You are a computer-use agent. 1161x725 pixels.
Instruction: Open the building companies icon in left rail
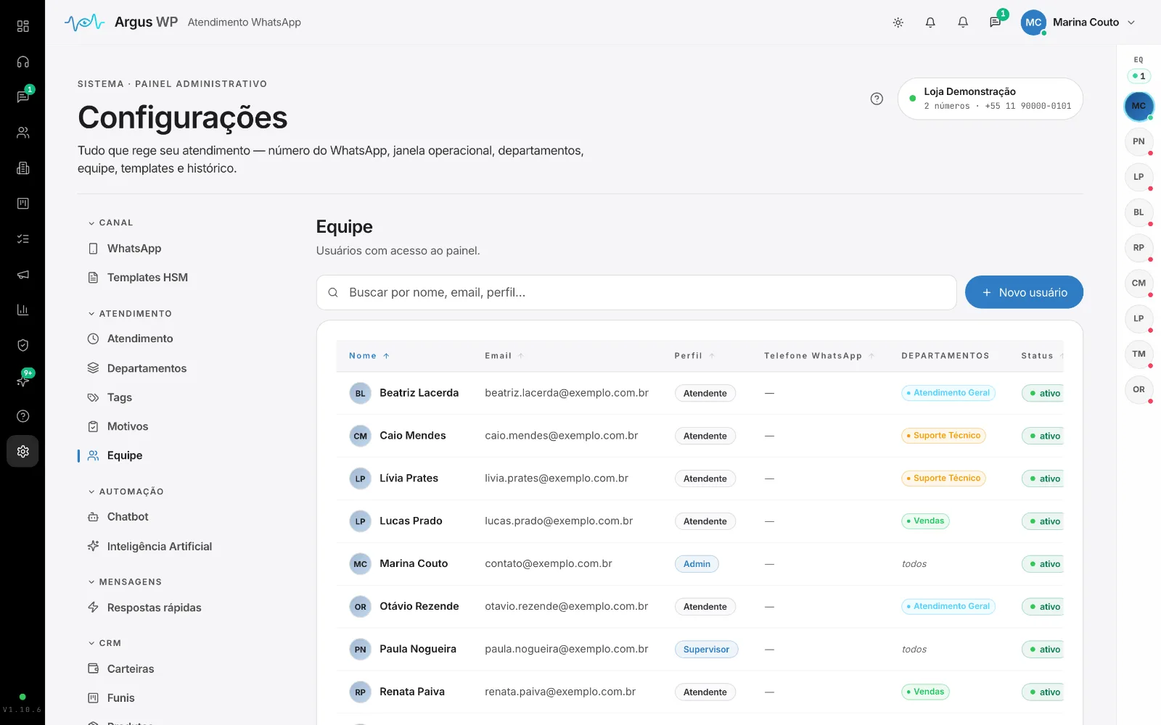(x=22, y=168)
